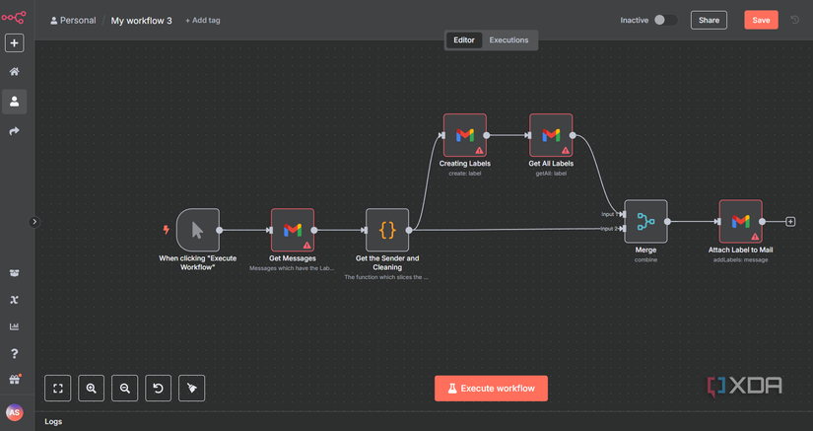Click the output connector of Get Messages node
The image size is (813, 431).
click(314, 230)
